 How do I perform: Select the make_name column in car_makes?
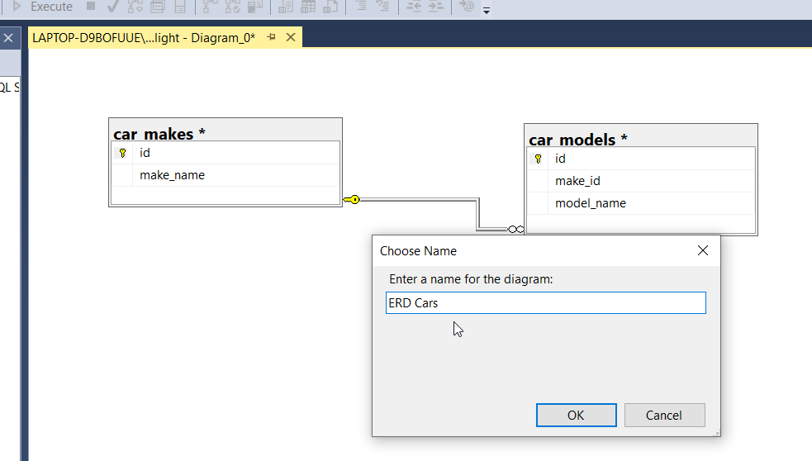[172, 175]
